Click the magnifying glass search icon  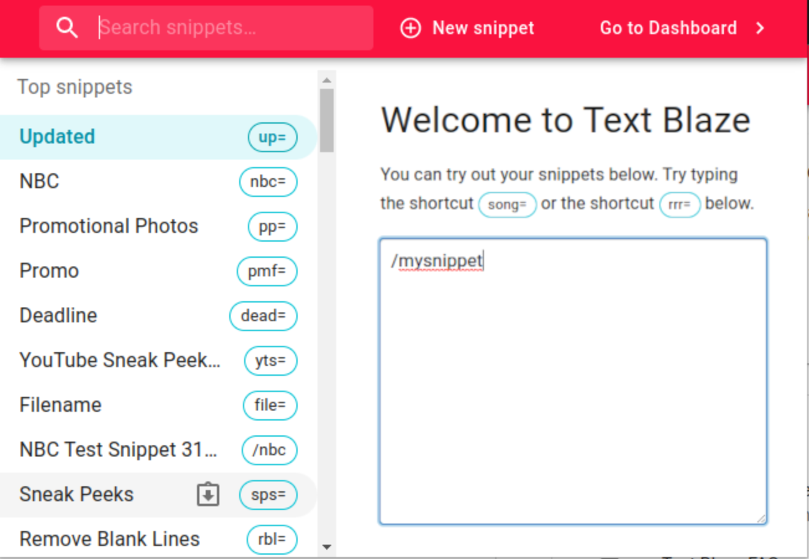pos(66,28)
